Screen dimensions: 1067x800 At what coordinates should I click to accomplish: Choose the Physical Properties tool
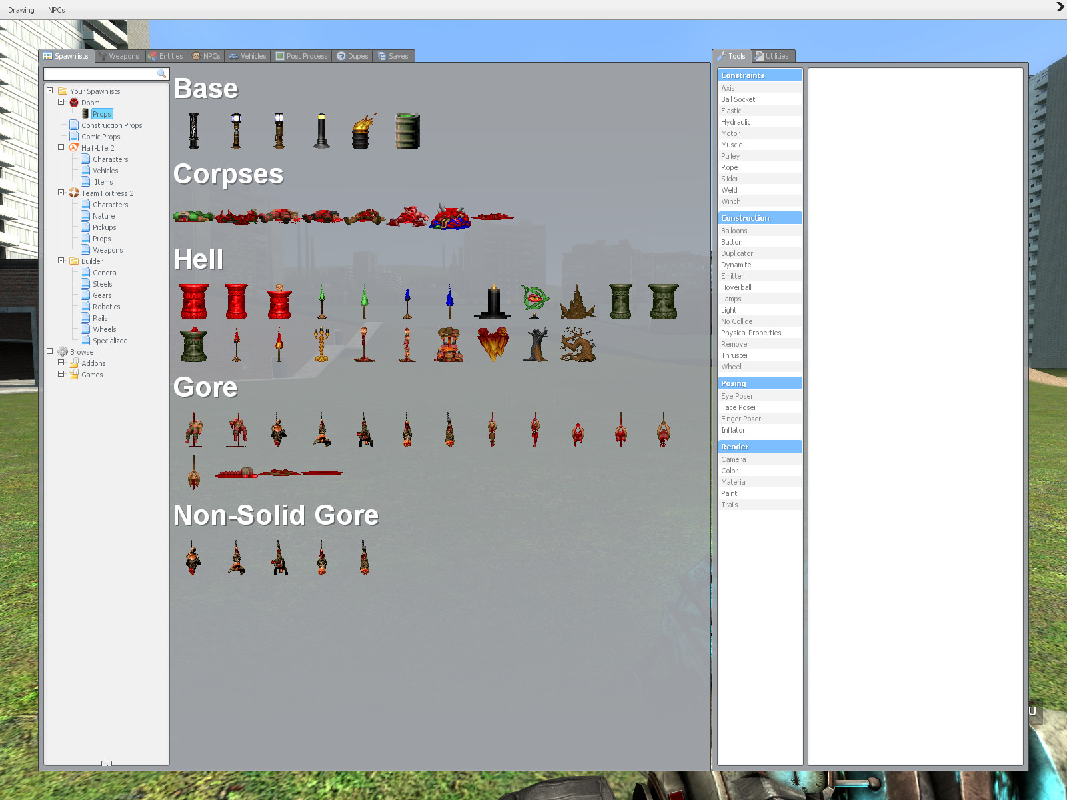(760, 333)
